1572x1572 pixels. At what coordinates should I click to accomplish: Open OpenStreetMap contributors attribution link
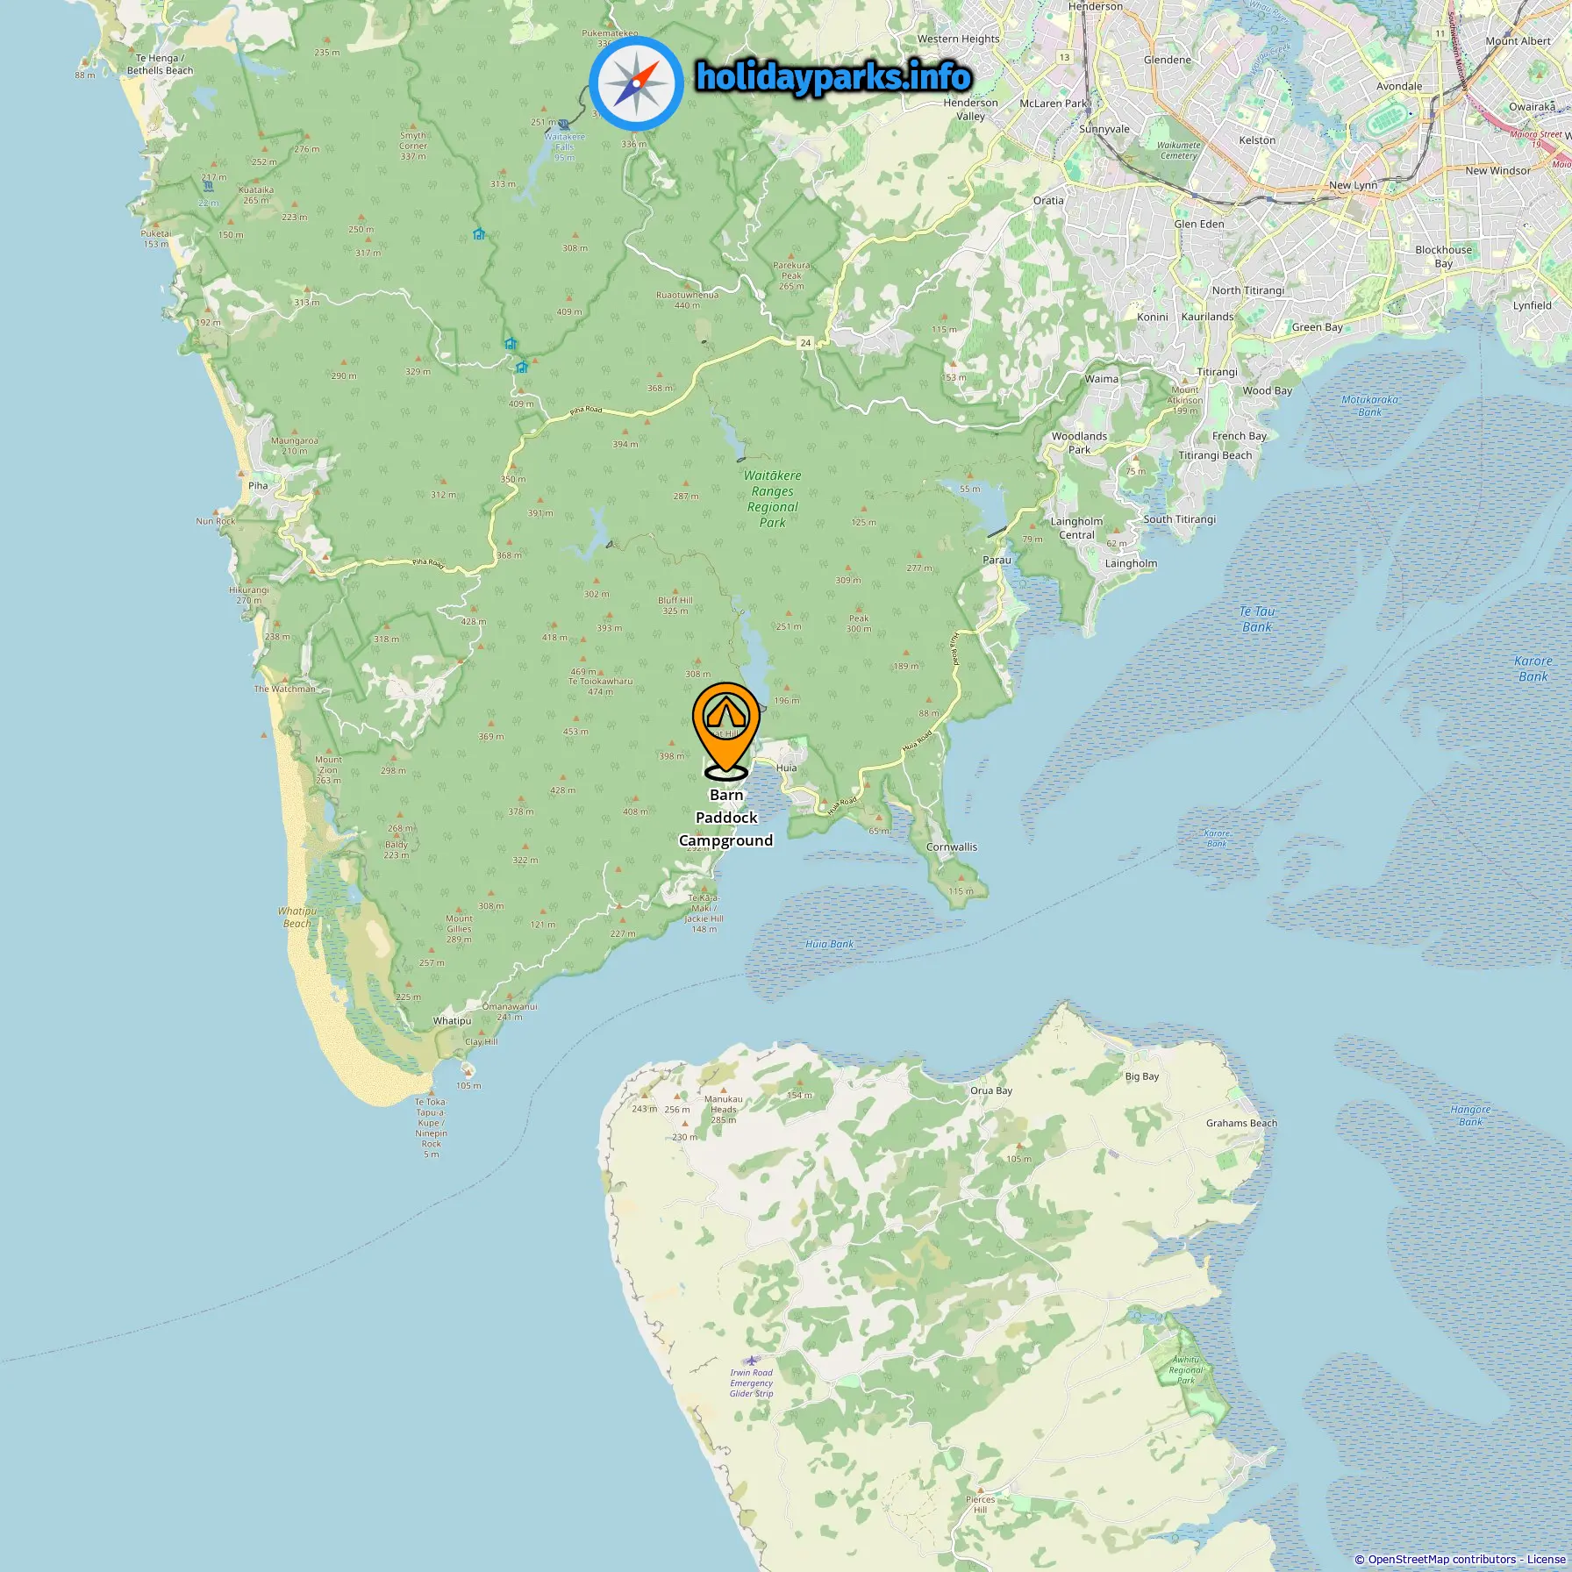(1441, 1559)
